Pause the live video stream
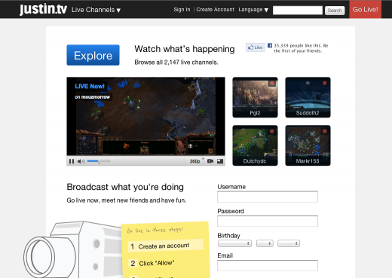The width and height of the screenshot is (392, 278). pyautogui.click(x=72, y=161)
